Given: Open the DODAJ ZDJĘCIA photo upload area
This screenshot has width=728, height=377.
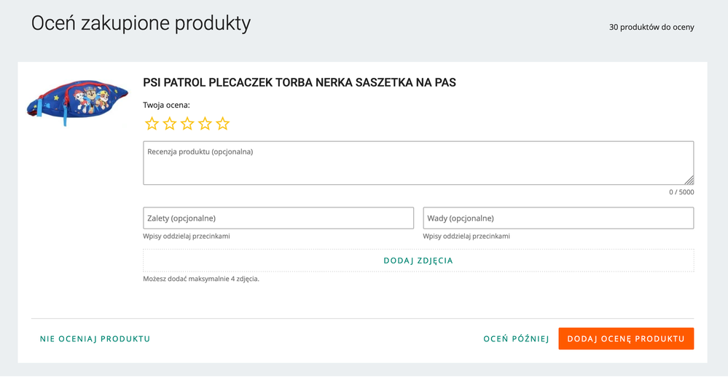Looking at the screenshot, I should pos(418,261).
